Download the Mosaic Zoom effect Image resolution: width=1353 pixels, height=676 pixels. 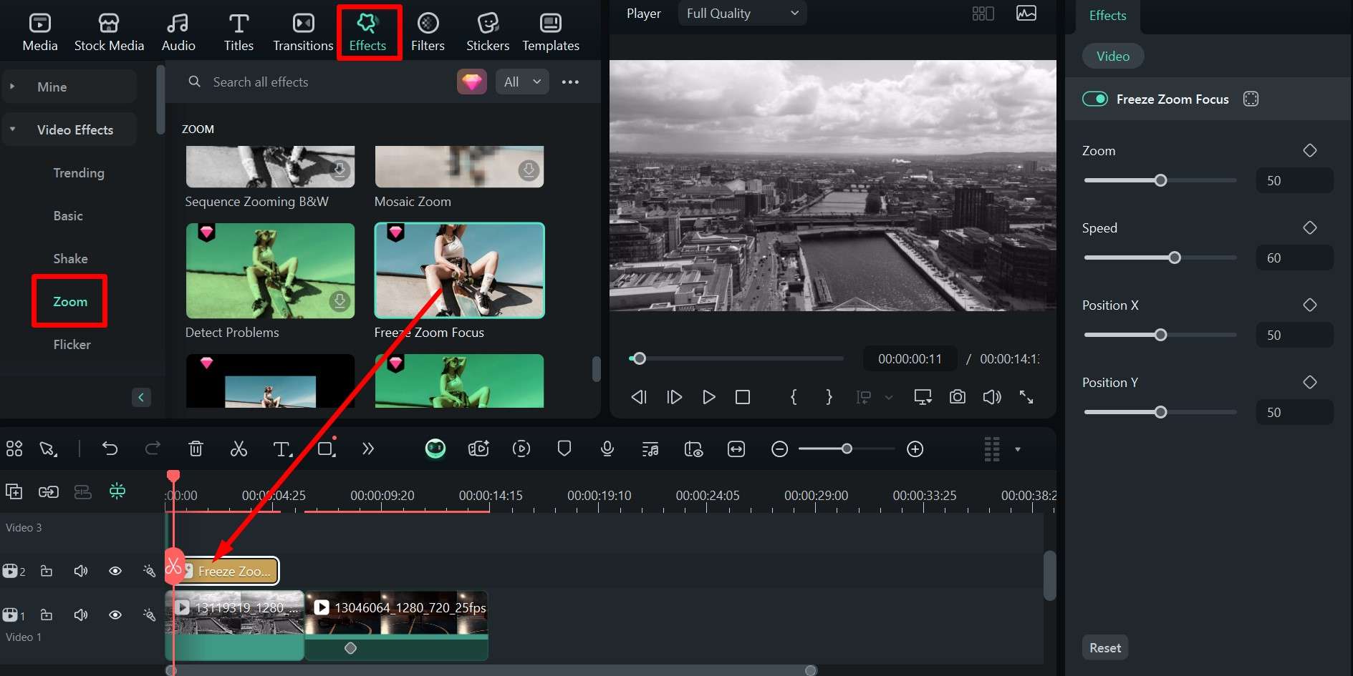[529, 170]
